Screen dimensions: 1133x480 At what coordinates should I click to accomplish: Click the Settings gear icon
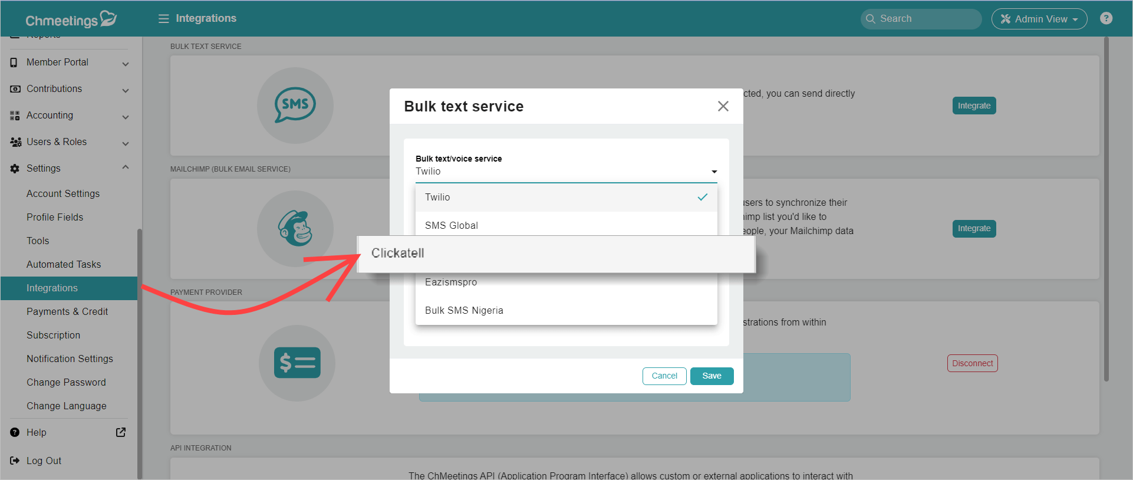15,169
